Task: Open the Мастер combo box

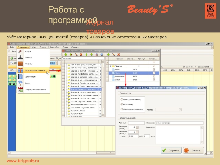Action: coord(169,110)
